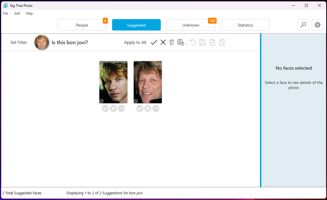Viewport: 327px width, 200px height.
Task: Click the face identification query icon
Action: click(x=181, y=42)
